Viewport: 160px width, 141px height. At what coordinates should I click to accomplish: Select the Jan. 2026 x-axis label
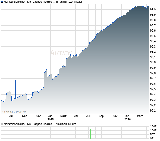pyautogui.click(x=127, y=118)
